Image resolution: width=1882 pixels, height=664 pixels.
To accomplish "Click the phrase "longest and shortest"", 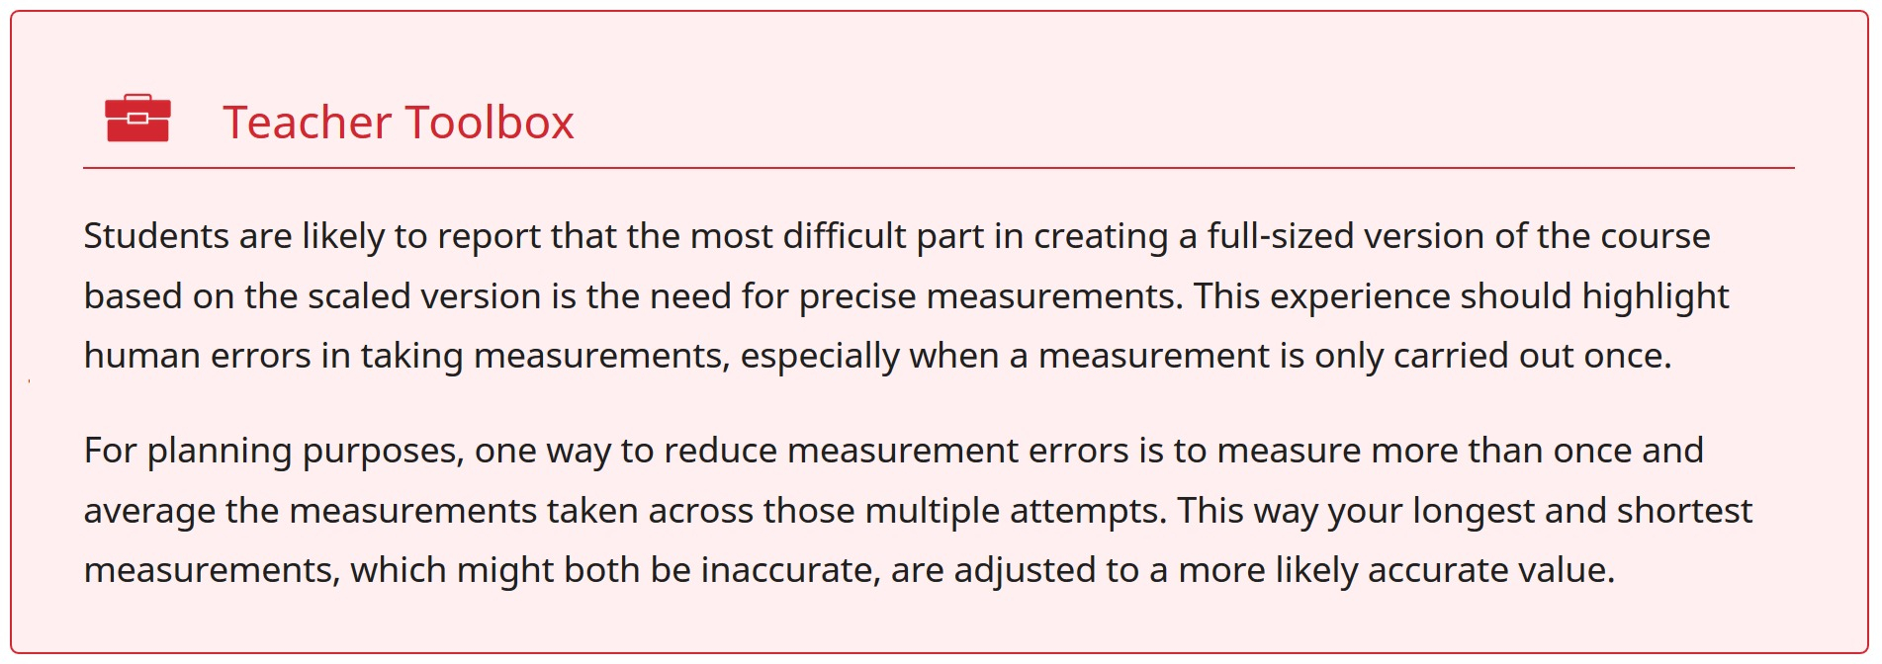I will click(1581, 511).
